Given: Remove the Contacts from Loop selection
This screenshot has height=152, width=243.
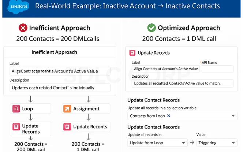Looking at the screenshot, I should 169,116.
